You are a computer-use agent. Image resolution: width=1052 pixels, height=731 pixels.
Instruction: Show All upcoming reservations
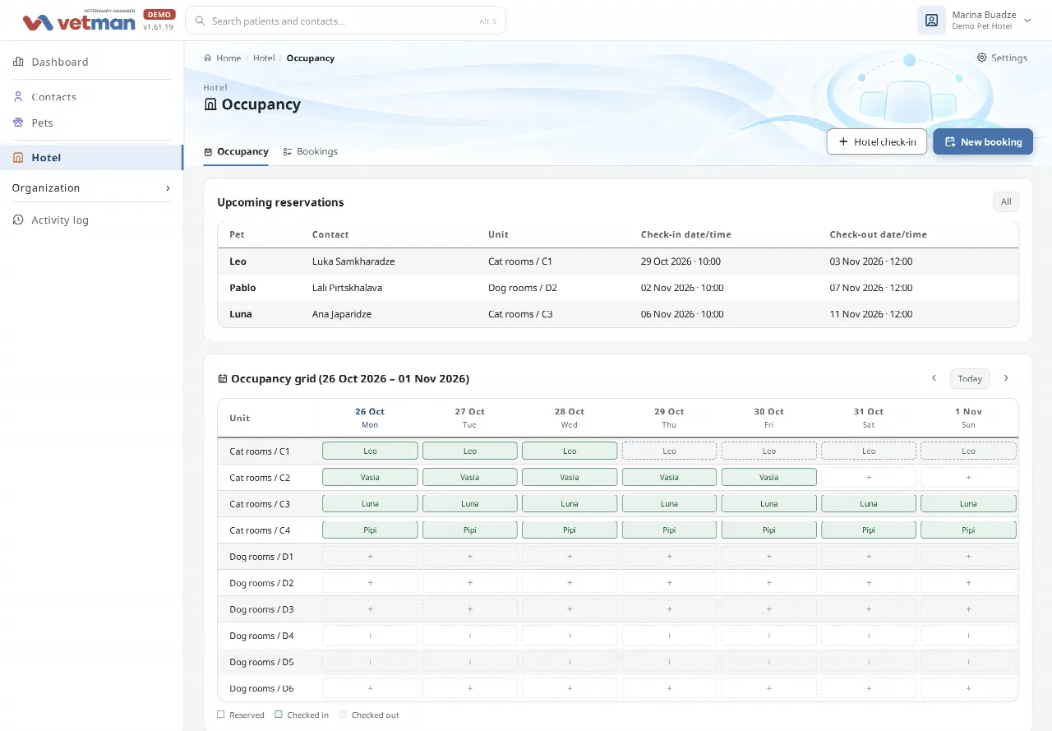click(x=1006, y=201)
